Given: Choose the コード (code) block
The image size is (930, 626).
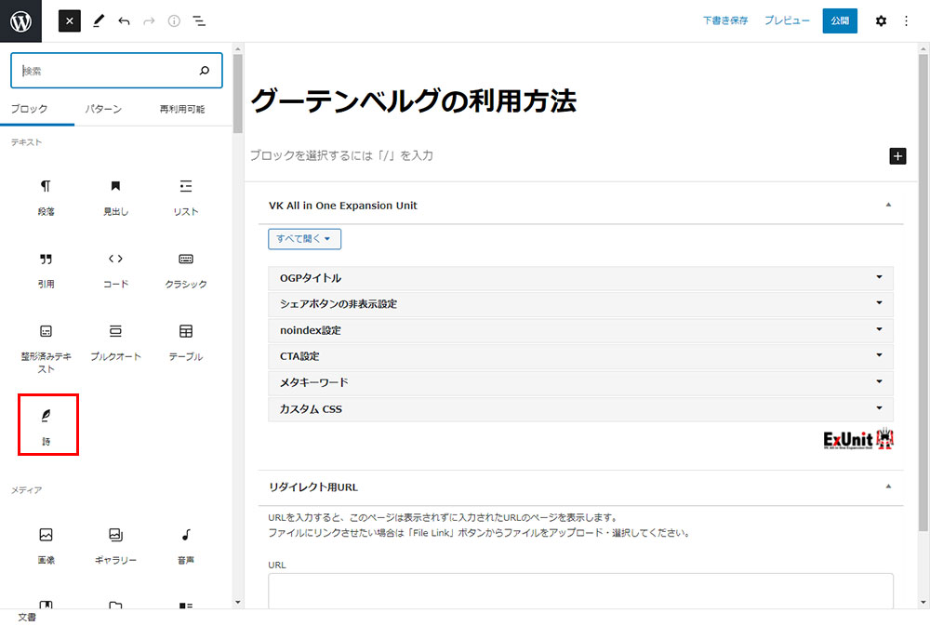Looking at the screenshot, I should tap(115, 269).
